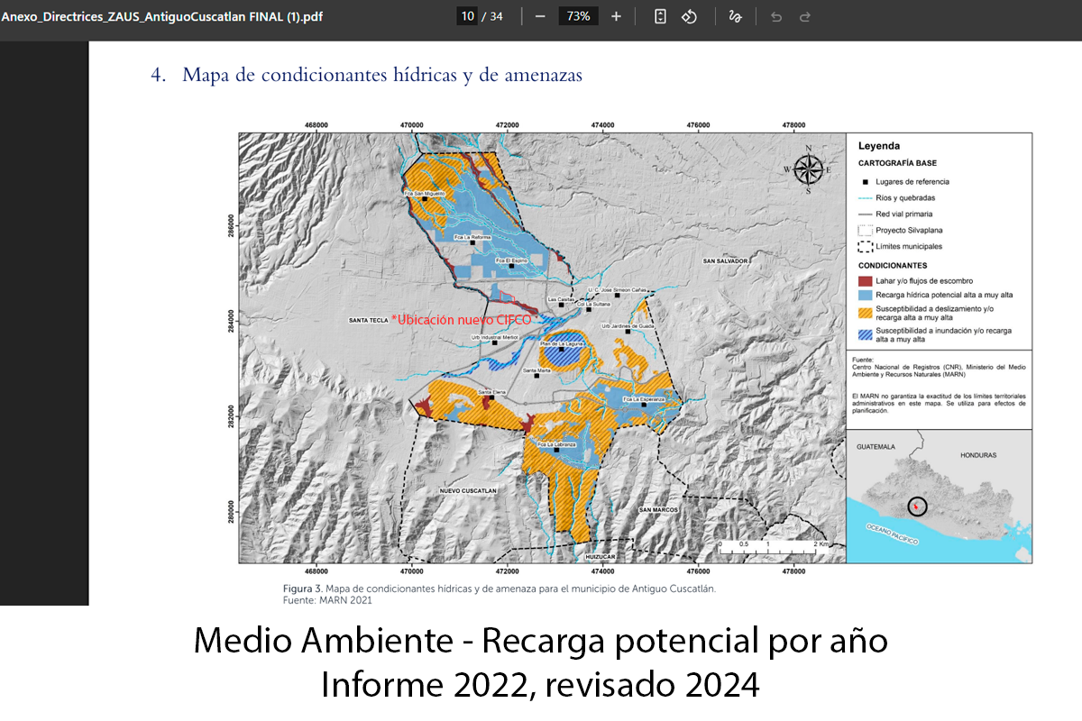Click the heading 'Mapa de condicionantes hídricas y de amenazas'
The image size is (1082, 721).
(x=382, y=75)
